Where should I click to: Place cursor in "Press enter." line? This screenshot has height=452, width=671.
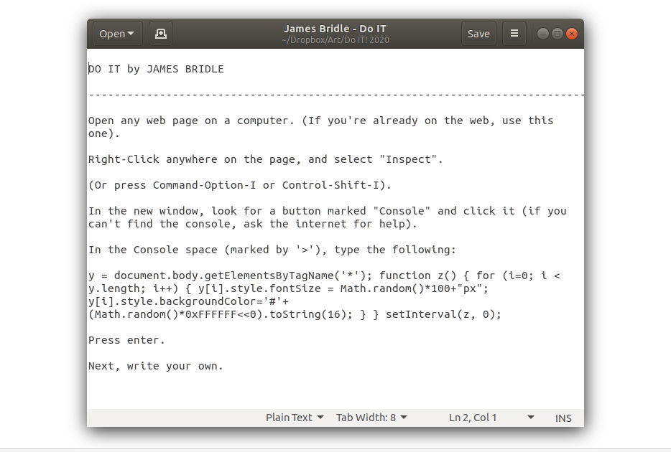coord(126,340)
